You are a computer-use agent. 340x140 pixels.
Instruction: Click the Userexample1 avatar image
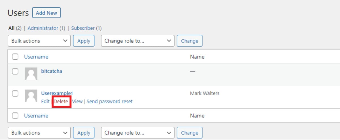coord(31,96)
